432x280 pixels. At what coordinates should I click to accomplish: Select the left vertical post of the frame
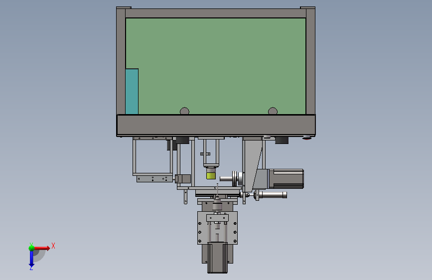121,61
